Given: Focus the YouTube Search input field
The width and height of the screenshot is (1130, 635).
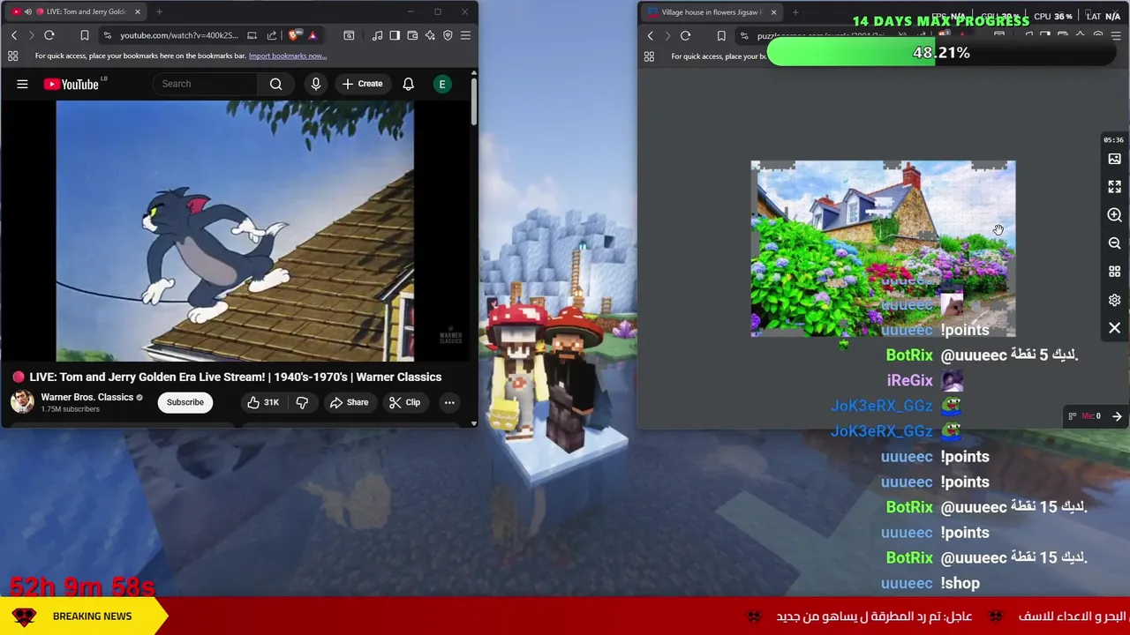Looking at the screenshot, I should 206,84.
